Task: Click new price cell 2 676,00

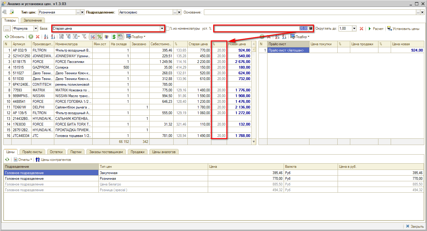Action: pyautogui.click(x=239, y=62)
